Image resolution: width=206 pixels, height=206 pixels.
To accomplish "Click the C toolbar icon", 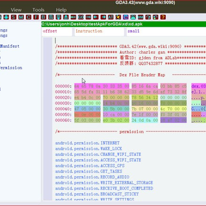I will point(29,17).
